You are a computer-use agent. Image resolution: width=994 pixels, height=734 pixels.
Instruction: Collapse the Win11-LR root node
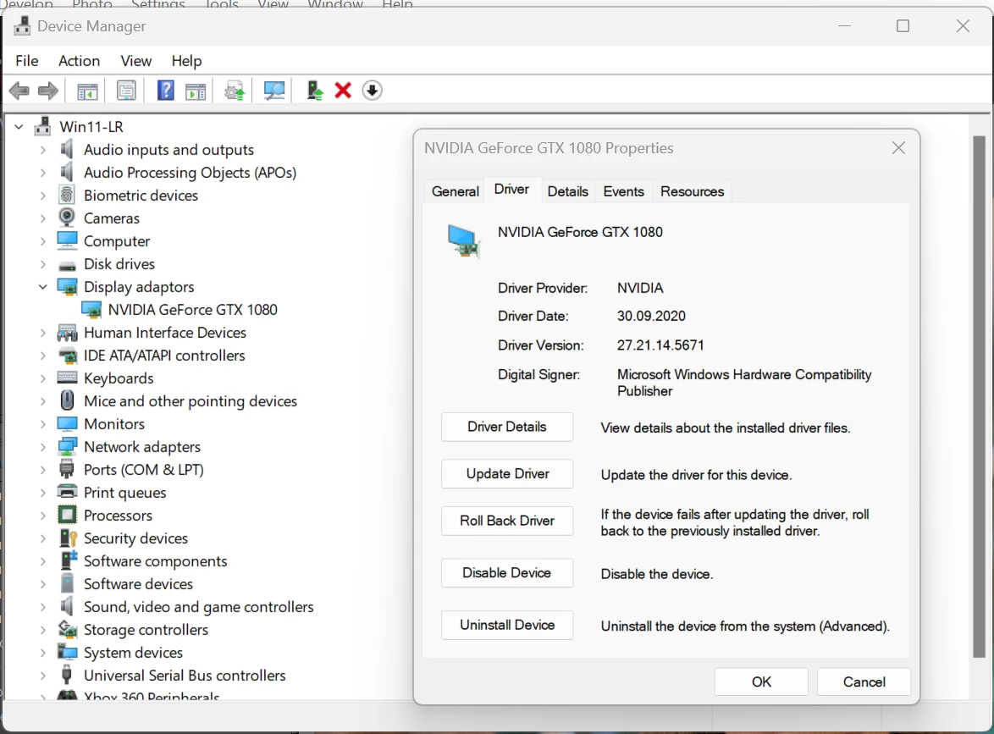(x=19, y=127)
